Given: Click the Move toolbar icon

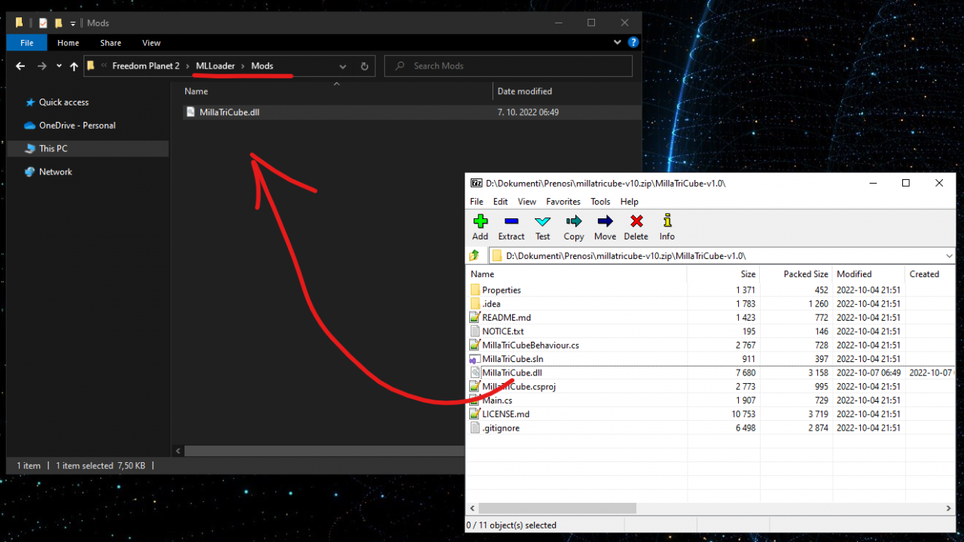Looking at the screenshot, I should (605, 227).
